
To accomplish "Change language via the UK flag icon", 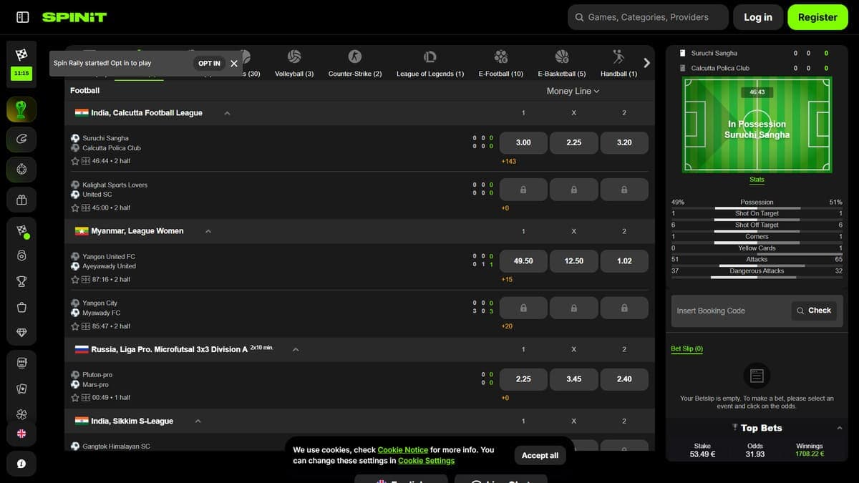I will click(x=21, y=434).
